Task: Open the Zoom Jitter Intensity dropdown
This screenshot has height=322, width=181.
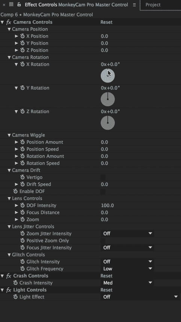Action: coord(128,234)
